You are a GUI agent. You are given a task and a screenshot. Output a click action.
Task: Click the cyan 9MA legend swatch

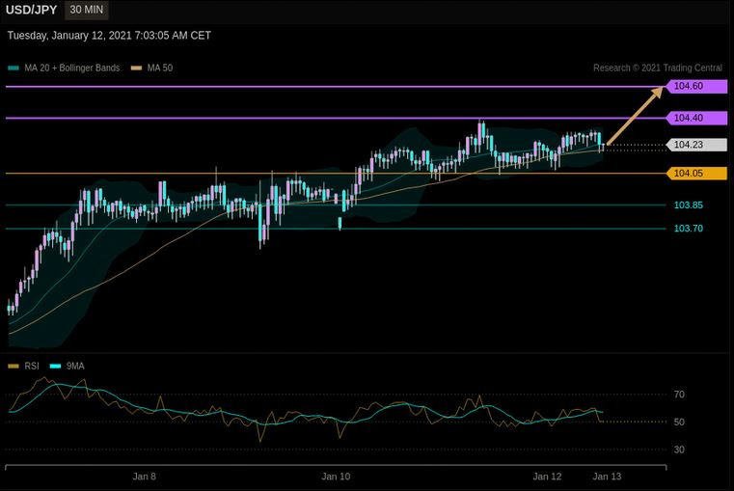pyautogui.click(x=55, y=366)
